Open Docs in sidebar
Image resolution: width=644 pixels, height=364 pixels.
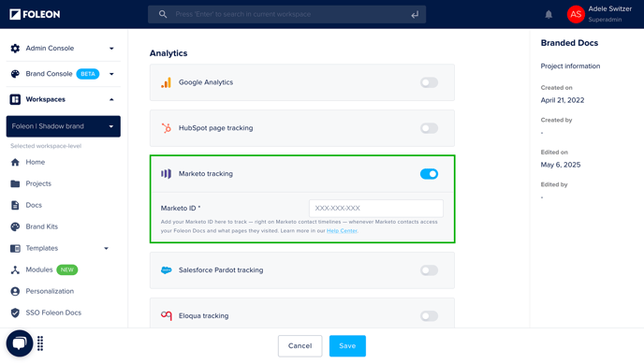click(x=34, y=205)
